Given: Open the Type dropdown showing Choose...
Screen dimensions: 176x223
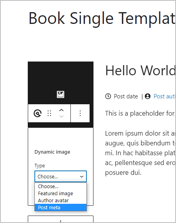Looking at the screenshot, I should point(61,176).
